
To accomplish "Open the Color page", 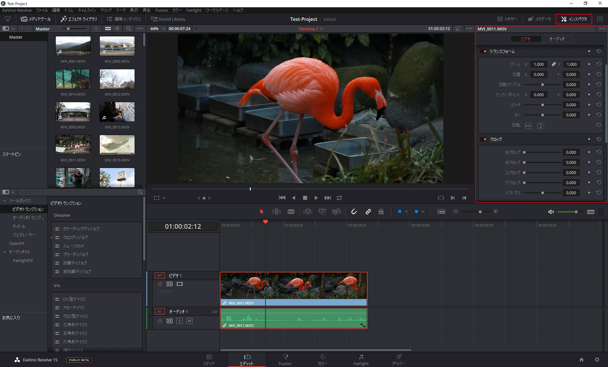I will click(323, 360).
